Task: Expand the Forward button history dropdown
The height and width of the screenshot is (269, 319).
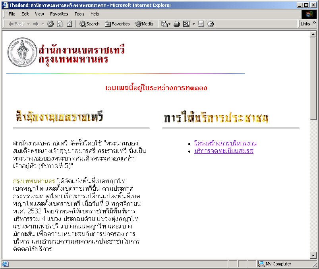Action: 42,24
